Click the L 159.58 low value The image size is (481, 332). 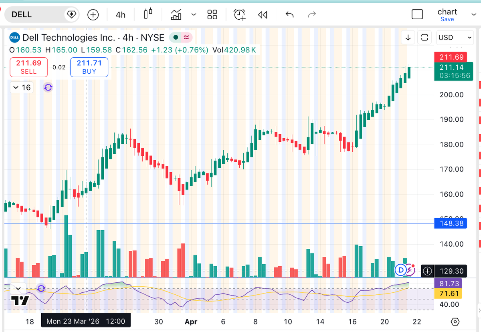point(96,50)
